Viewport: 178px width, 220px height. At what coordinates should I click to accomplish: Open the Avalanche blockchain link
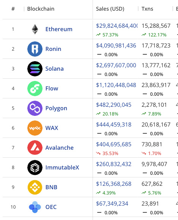pyautogui.click(x=60, y=147)
